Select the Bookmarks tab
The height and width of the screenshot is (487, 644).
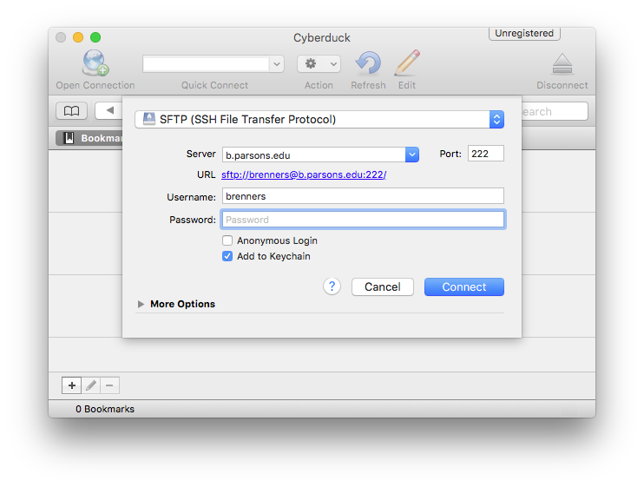coord(89,138)
